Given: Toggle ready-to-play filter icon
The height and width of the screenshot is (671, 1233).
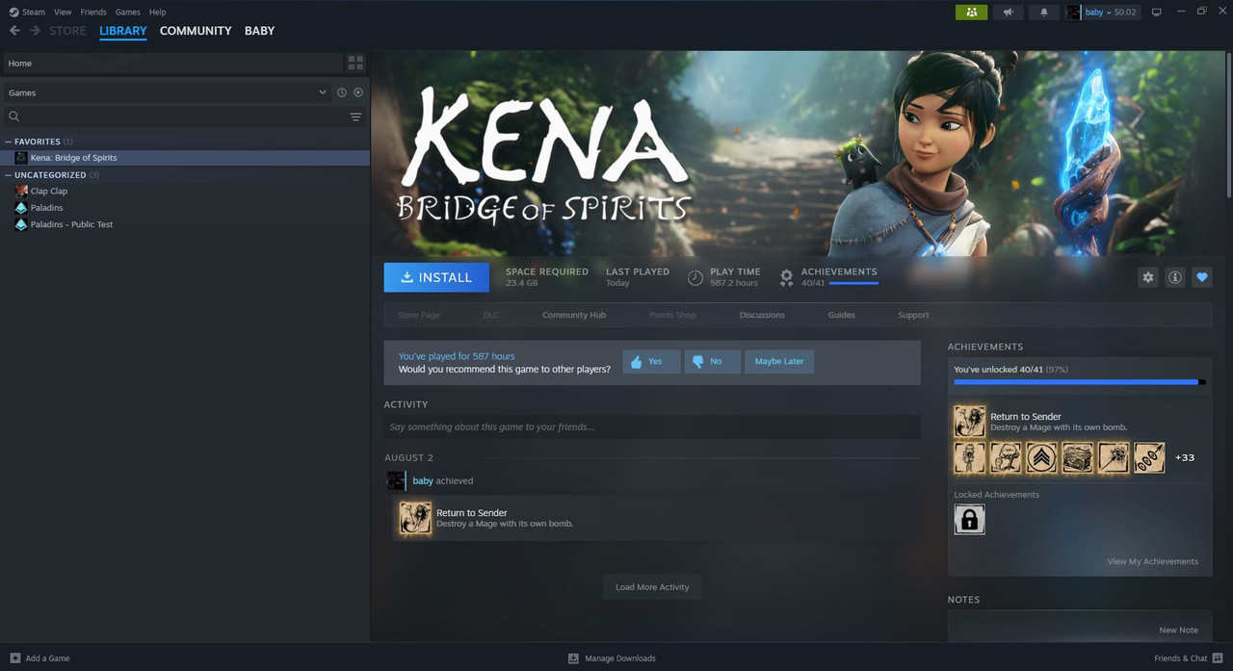Looking at the screenshot, I should 358,92.
